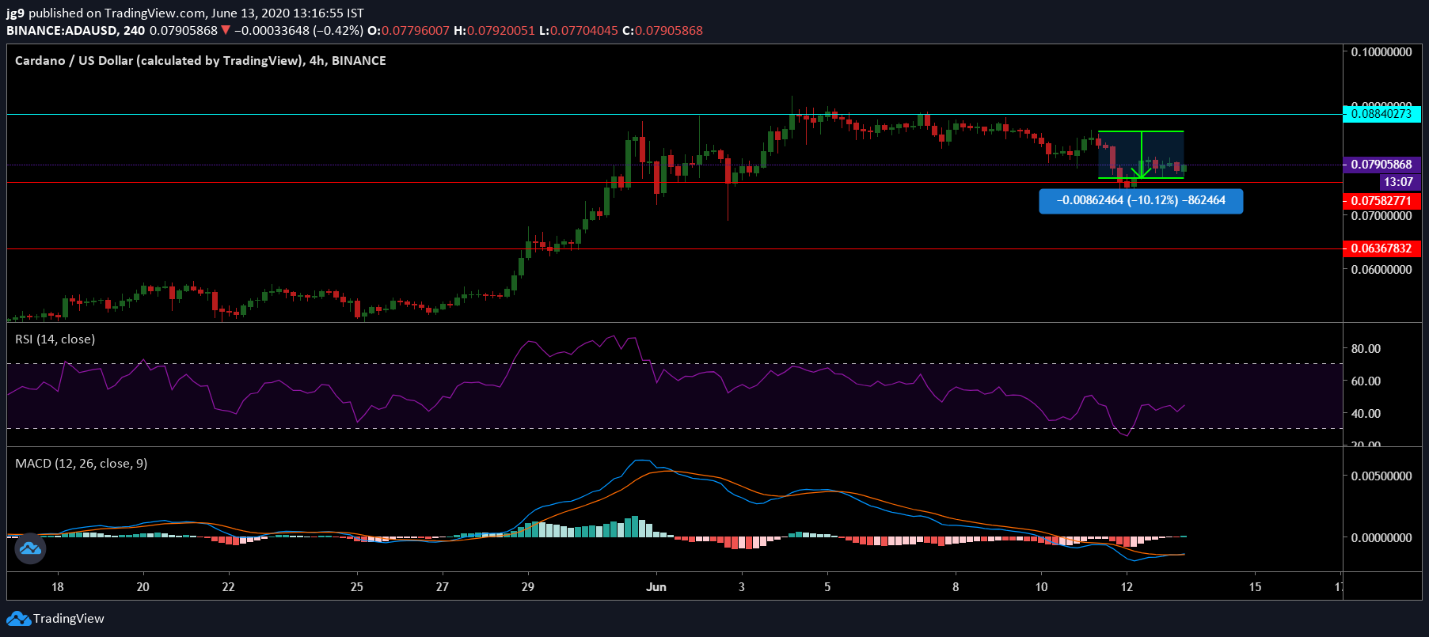
Task: Click the 0.06000000 price axis label
Action: click(x=1381, y=270)
